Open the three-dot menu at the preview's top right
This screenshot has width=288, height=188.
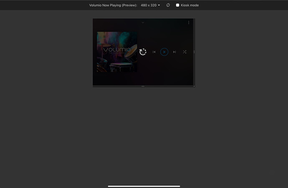point(189,22)
